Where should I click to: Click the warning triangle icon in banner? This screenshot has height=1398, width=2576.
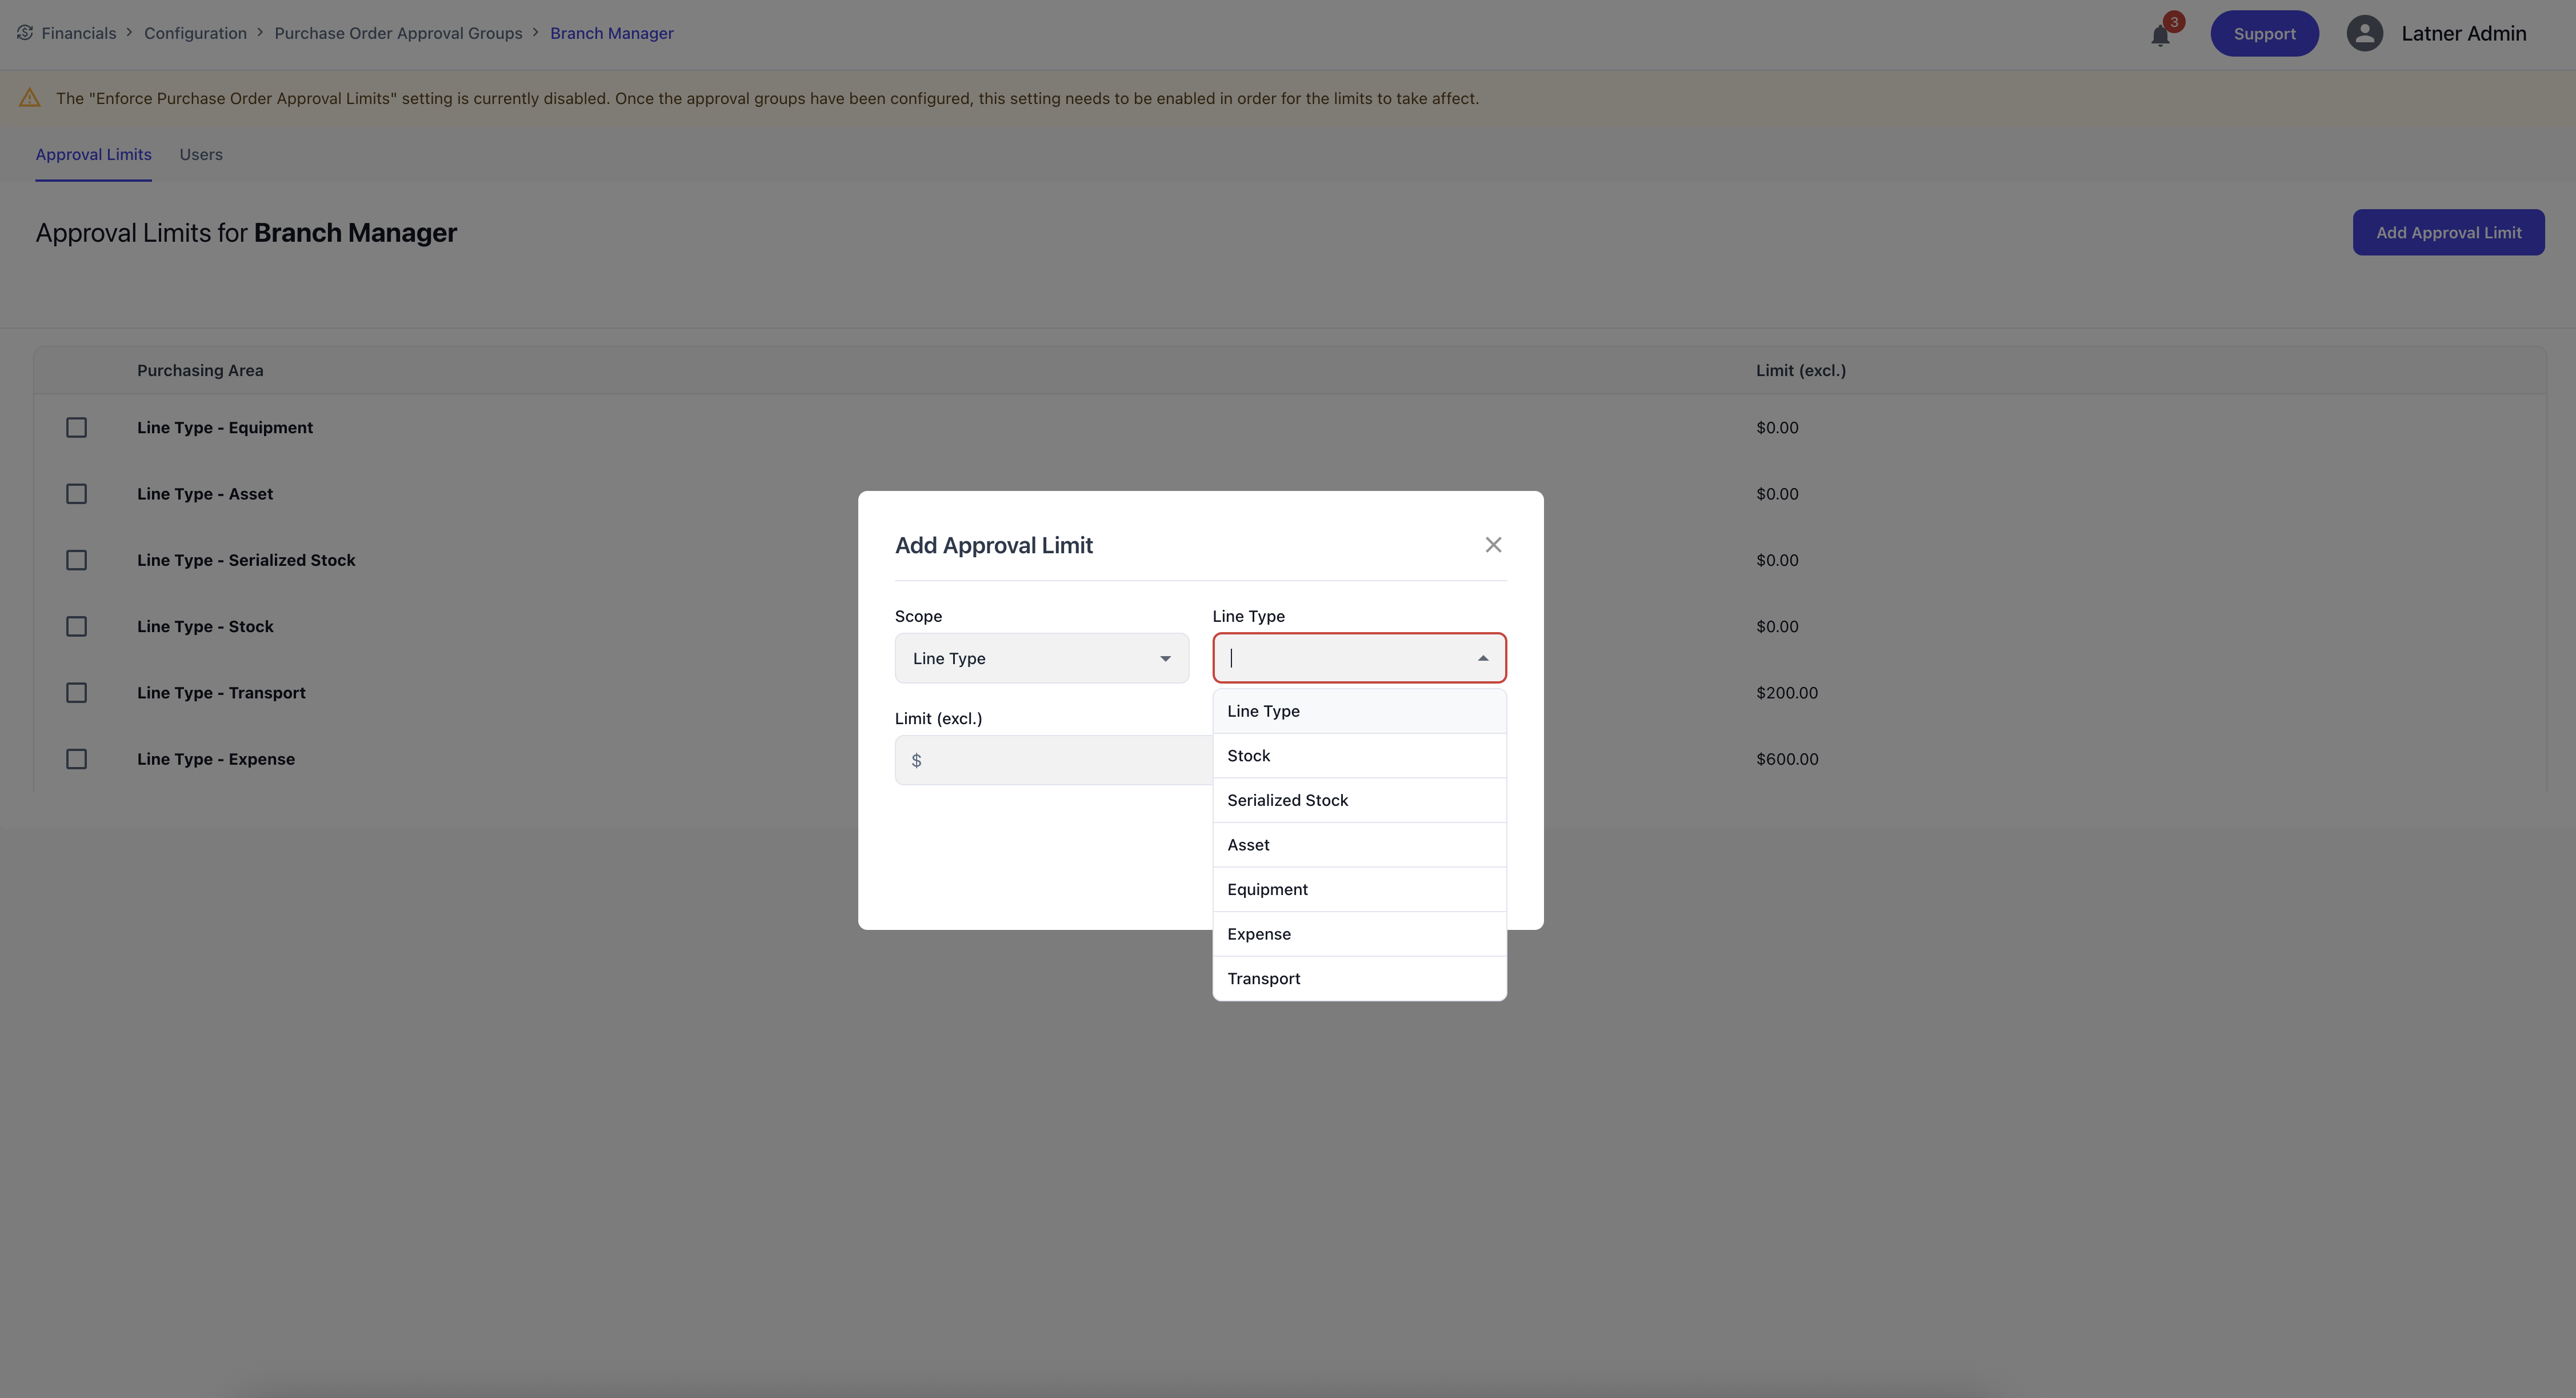[x=30, y=98]
